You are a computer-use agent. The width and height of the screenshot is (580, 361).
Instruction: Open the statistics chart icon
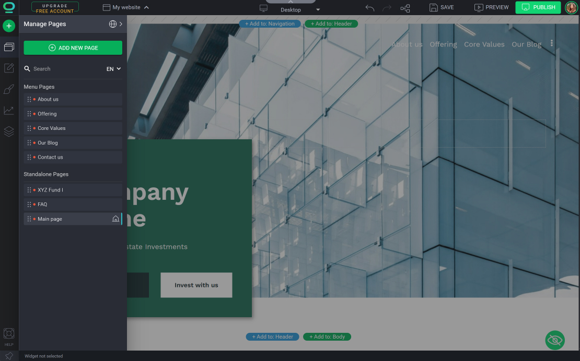[x=9, y=110]
